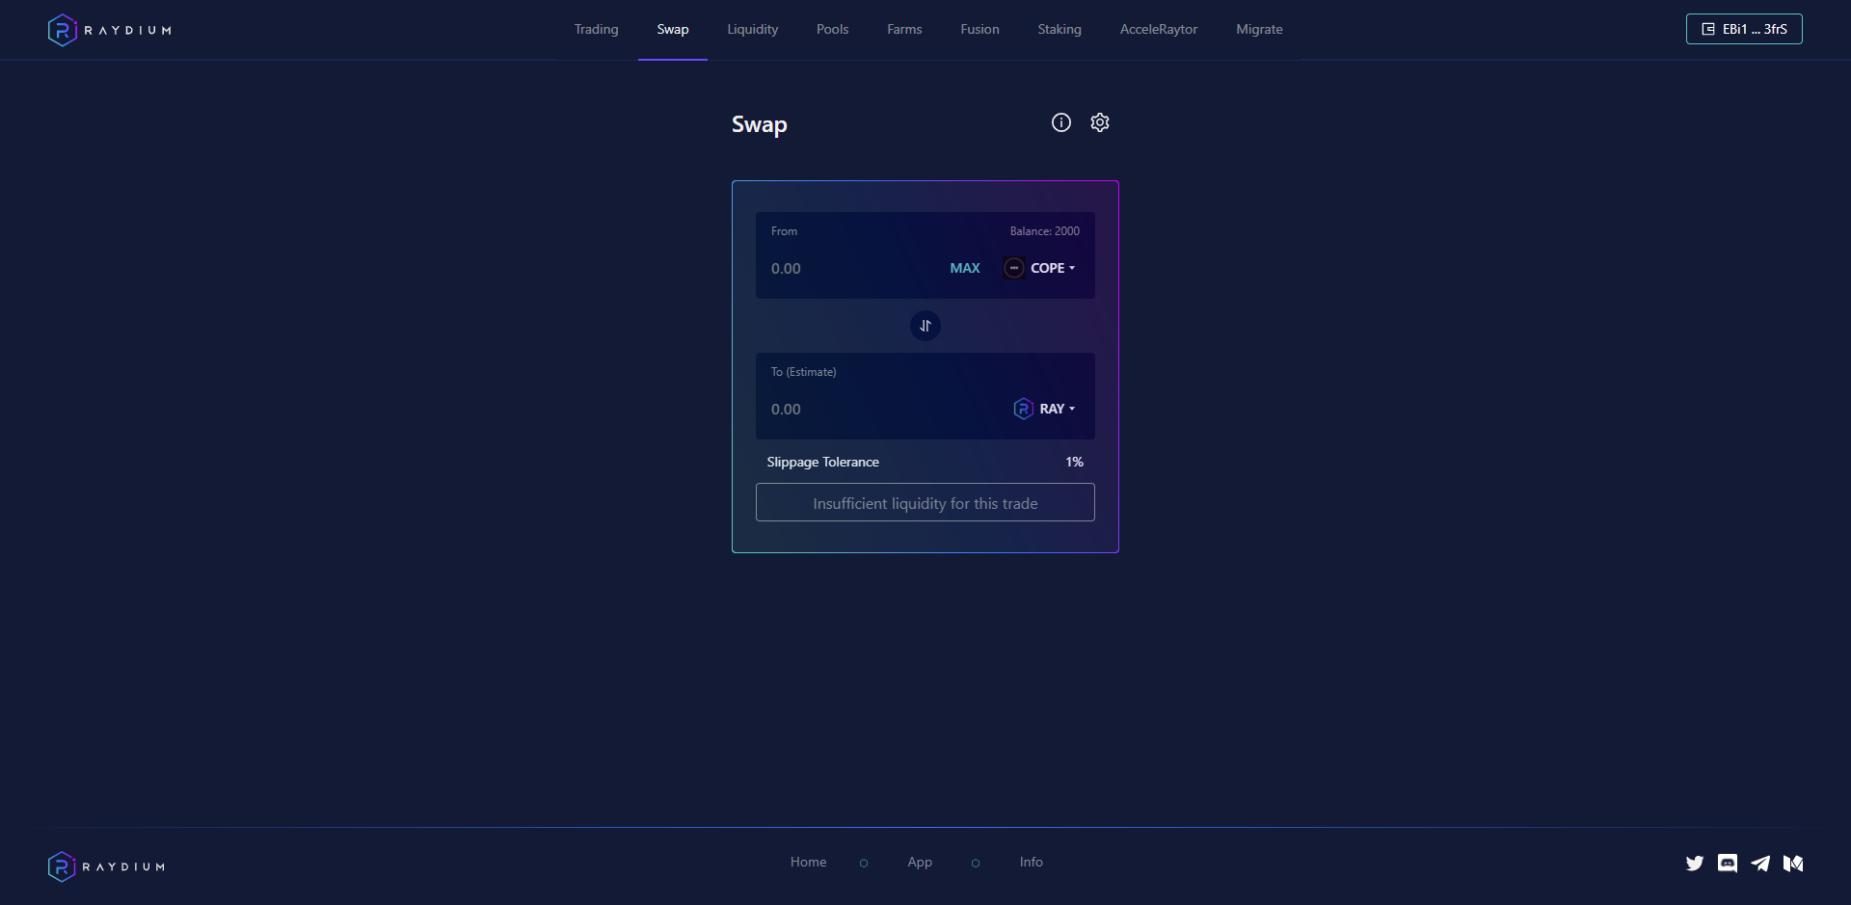
Task: Click MAX to use full balance
Action: point(965,268)
